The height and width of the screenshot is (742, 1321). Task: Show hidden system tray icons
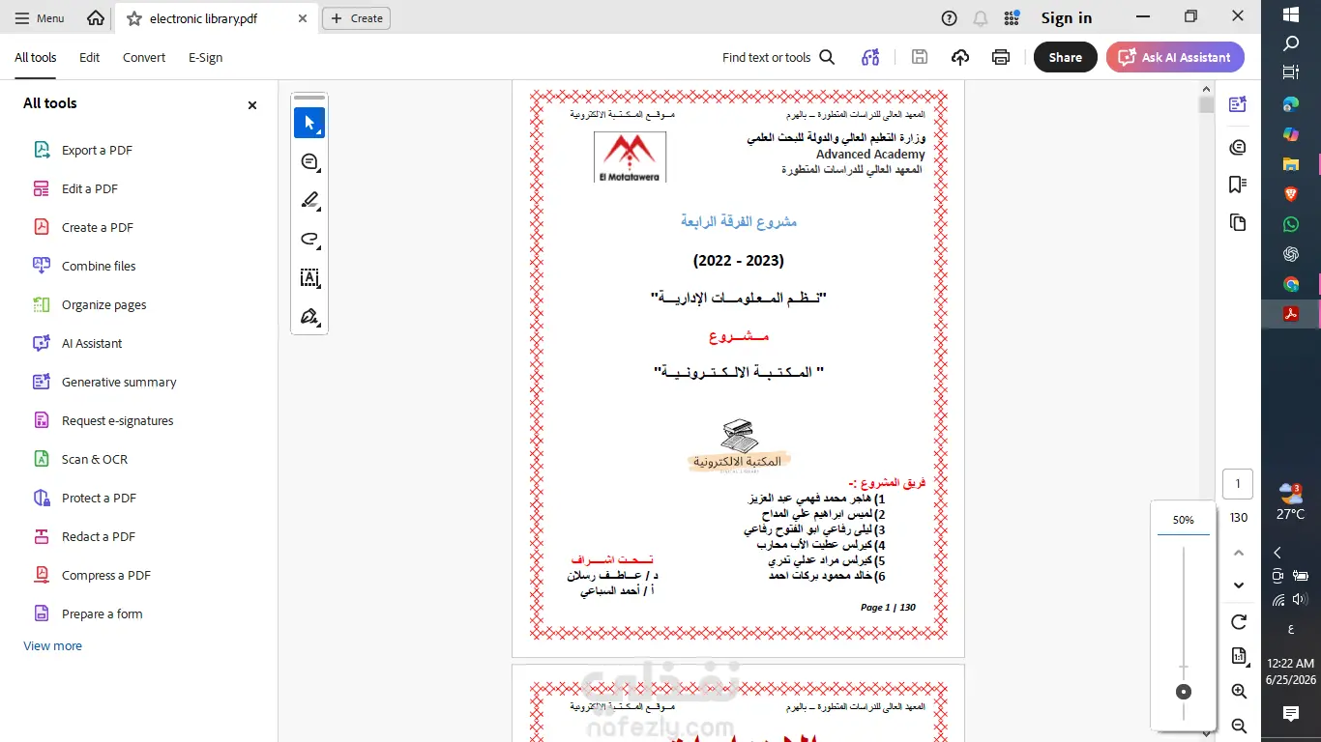[1277, 553]
